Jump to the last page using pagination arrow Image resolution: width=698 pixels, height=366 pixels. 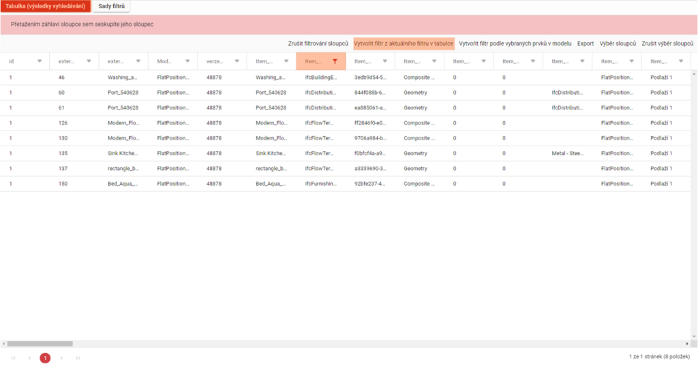(78, 358)
